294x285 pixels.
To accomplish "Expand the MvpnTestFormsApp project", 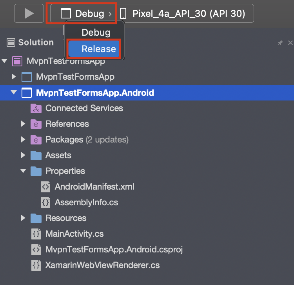I will coord(14,77).
